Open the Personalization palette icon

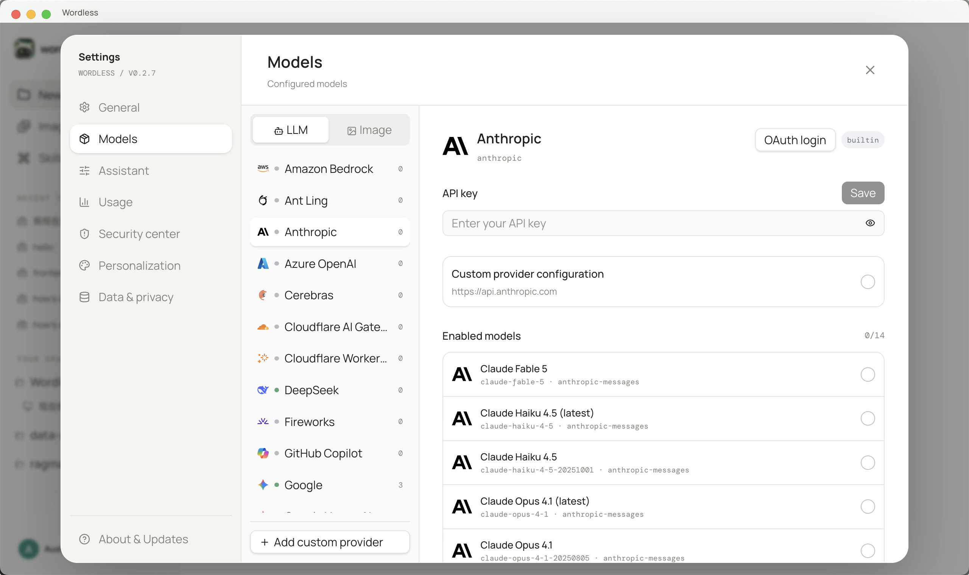(x=84, y=266)
